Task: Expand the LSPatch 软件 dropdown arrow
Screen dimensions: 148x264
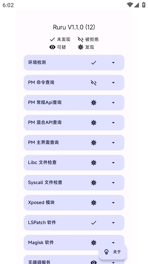Action: [x=113, y=223]
